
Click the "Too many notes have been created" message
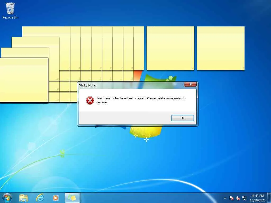141,100
